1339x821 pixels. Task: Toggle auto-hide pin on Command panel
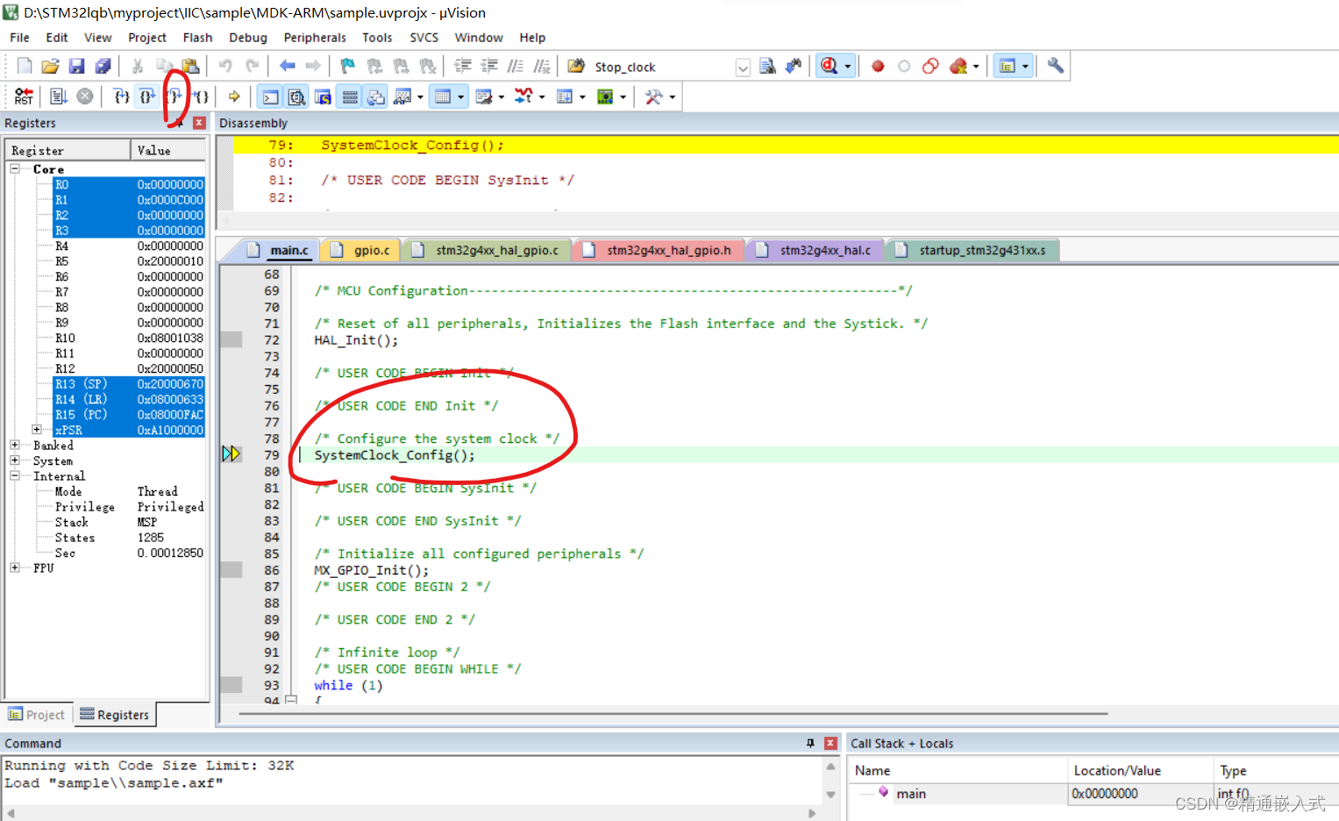tap(810, 743)
